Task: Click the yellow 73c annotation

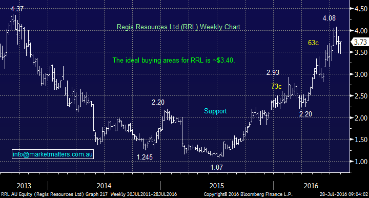Action: 276,86
